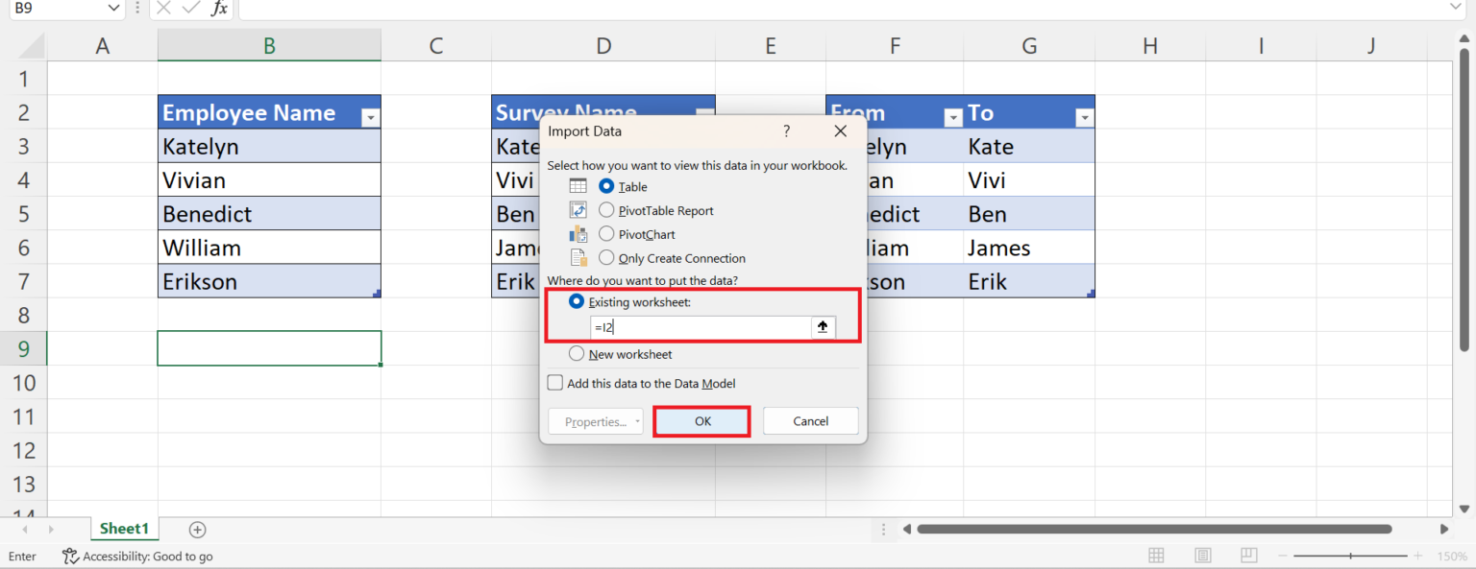The height and width of the screenshot is (569, 1476).
Task: Select the Sheet1 tab
Action: 124,528
